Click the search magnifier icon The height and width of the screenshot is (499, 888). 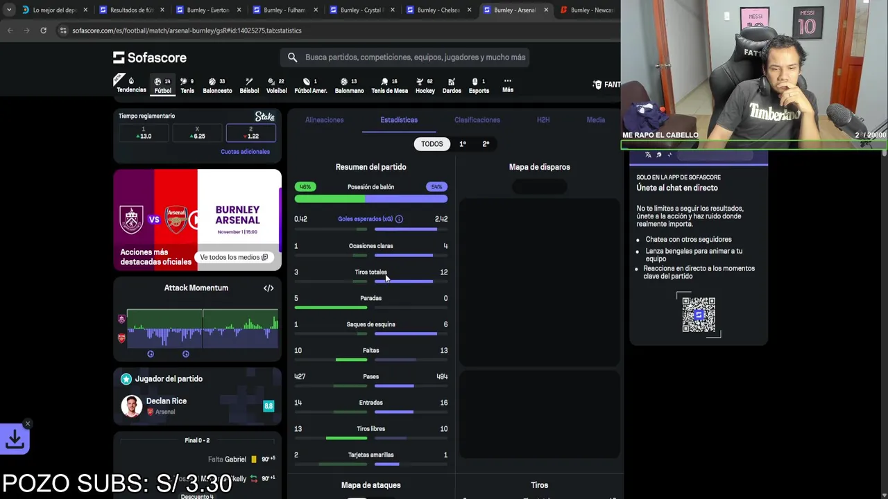pos(292,58)
